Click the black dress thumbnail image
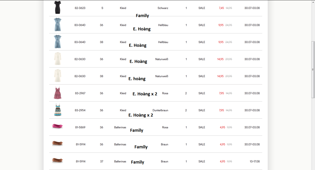 (x=57, y=7)
